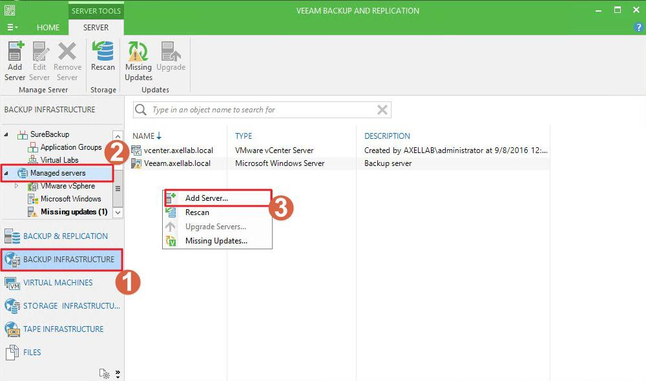Click the object name search field
The width and height of the screenshot is (646, 381).
(x=258, y=110)
